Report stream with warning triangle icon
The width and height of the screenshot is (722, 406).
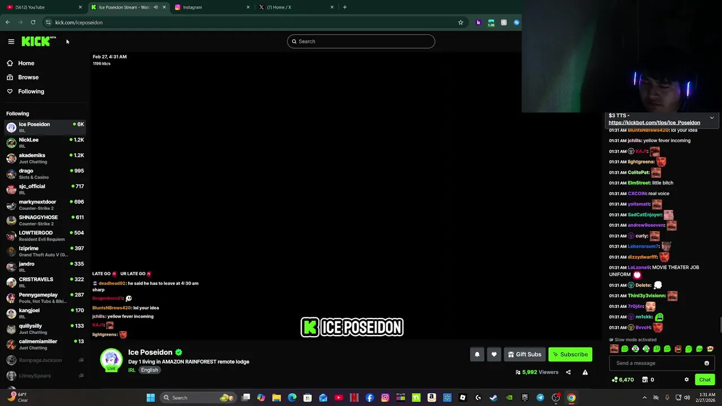585,372
